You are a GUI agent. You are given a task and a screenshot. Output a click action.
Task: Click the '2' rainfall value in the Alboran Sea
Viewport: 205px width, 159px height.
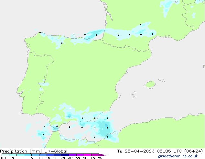107,128
